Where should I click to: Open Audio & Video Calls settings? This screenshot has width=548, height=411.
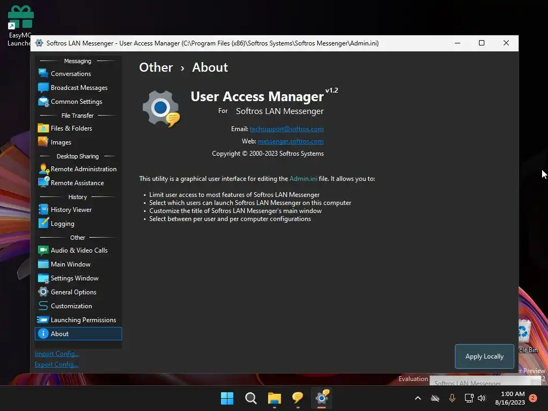click(78, 250)
